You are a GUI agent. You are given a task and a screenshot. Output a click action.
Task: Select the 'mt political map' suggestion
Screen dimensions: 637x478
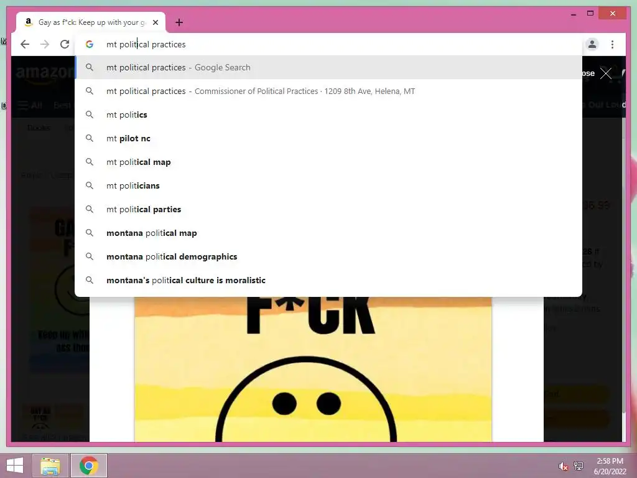click(x=328, y=162)
